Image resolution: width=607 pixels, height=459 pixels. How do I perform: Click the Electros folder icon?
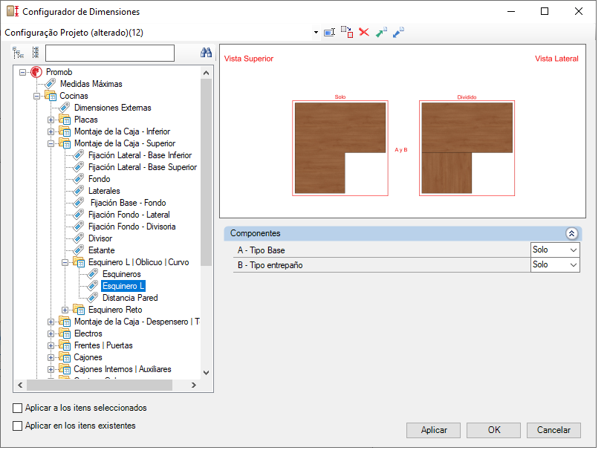coord(65,333)
